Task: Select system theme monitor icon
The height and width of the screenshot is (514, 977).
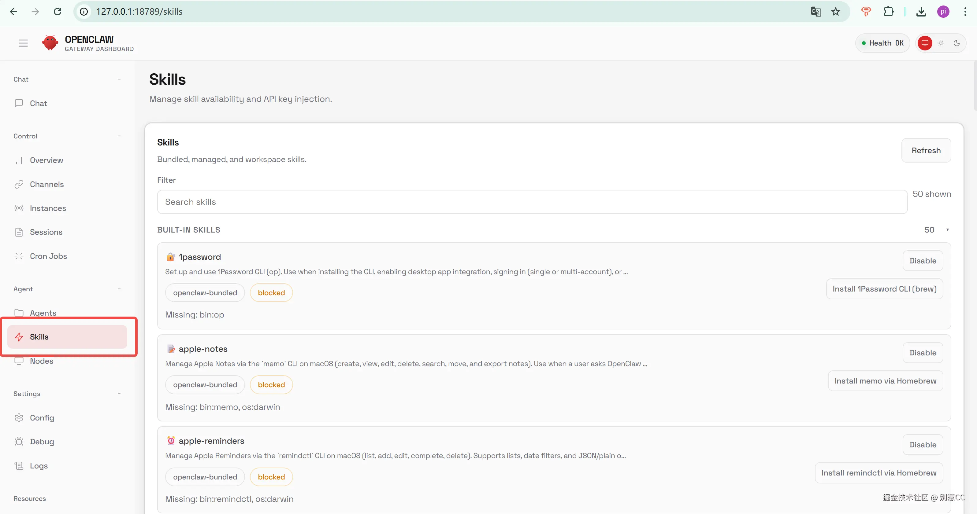Action: click(925, 43)
